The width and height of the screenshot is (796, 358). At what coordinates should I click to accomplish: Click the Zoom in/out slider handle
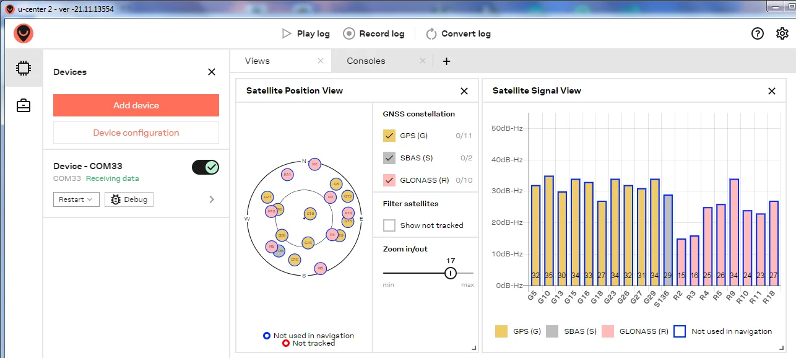451,273
